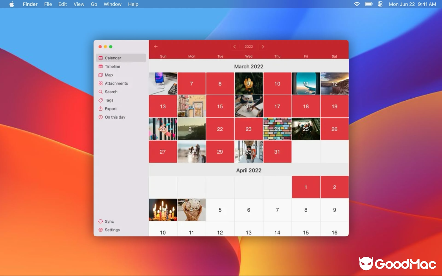The image size is (442, 276).
Task: Click the 2022 year label
Action: click(249, 47)
